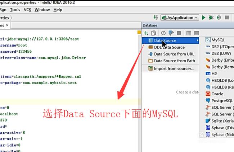Open the console icon in Database toolbar
The width and height of the screenshot is (234, 152).
(197, 33)
